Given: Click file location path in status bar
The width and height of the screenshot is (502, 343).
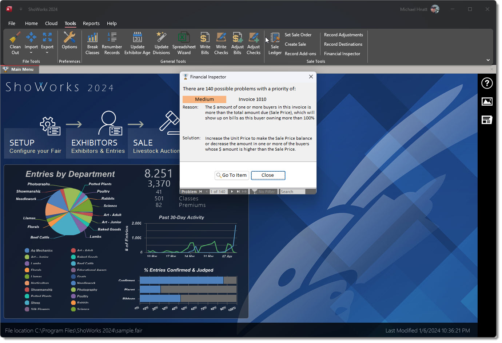Looking at the screenshot, I should tap(73, 331).
